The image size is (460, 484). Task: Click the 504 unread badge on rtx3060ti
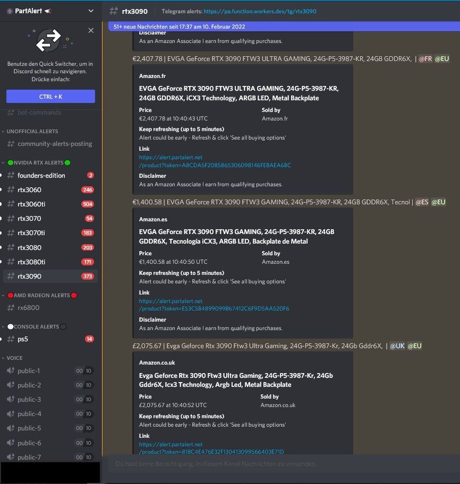[88, 204]
